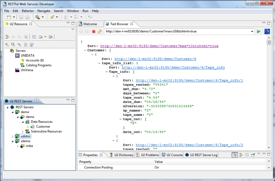Click the Print icon in main toolbar
This screenshot has width=275, height=181.
coord(28,17)
